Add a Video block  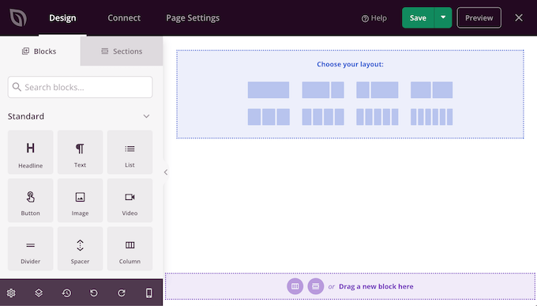pos(130,200)
